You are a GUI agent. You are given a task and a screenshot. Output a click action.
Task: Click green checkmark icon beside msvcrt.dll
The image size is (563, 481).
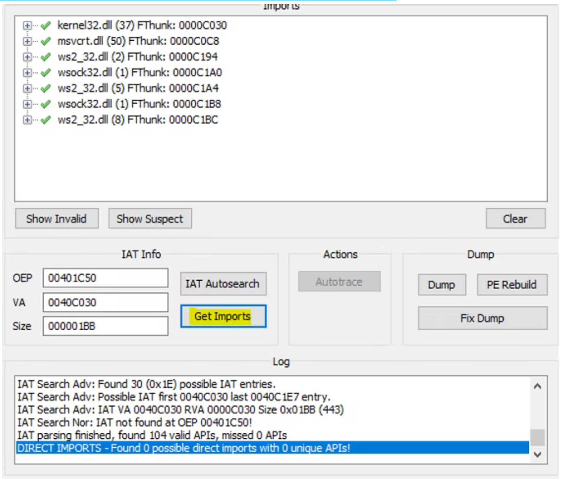point(46,42)
